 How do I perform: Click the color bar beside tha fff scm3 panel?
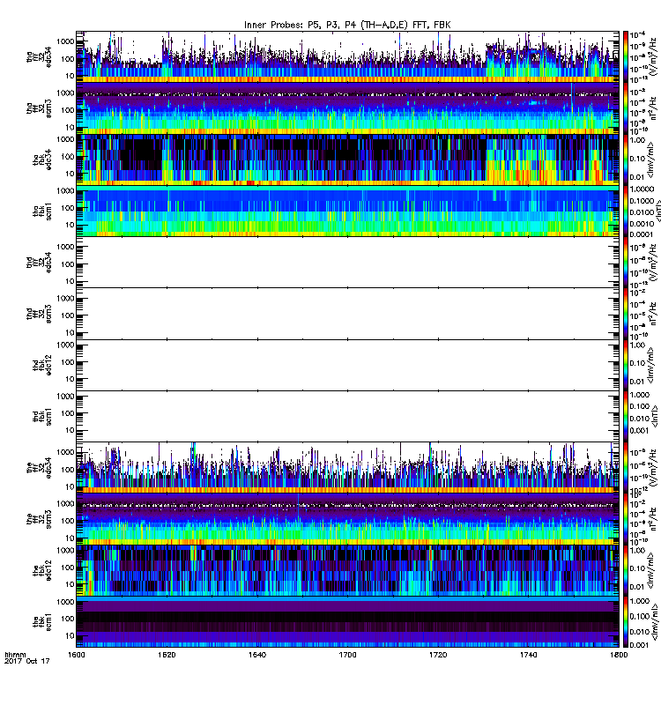coord(625,108)
